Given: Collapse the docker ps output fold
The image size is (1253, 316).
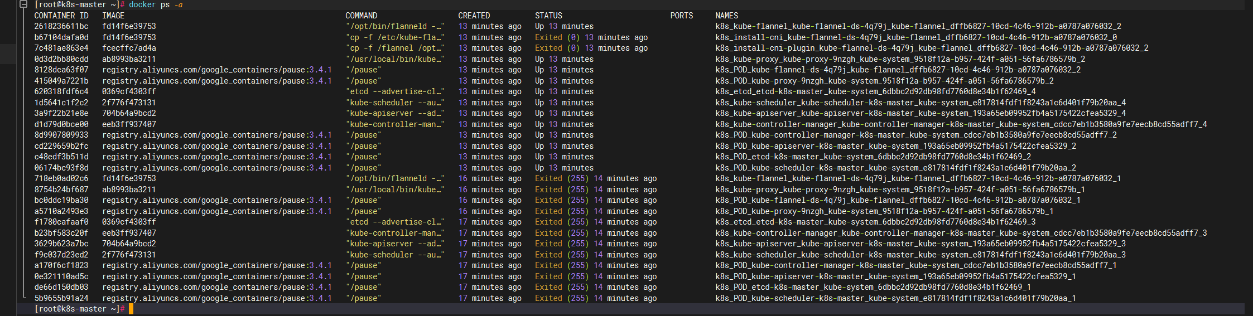Looking at the screenshot, I should [23, 4].
